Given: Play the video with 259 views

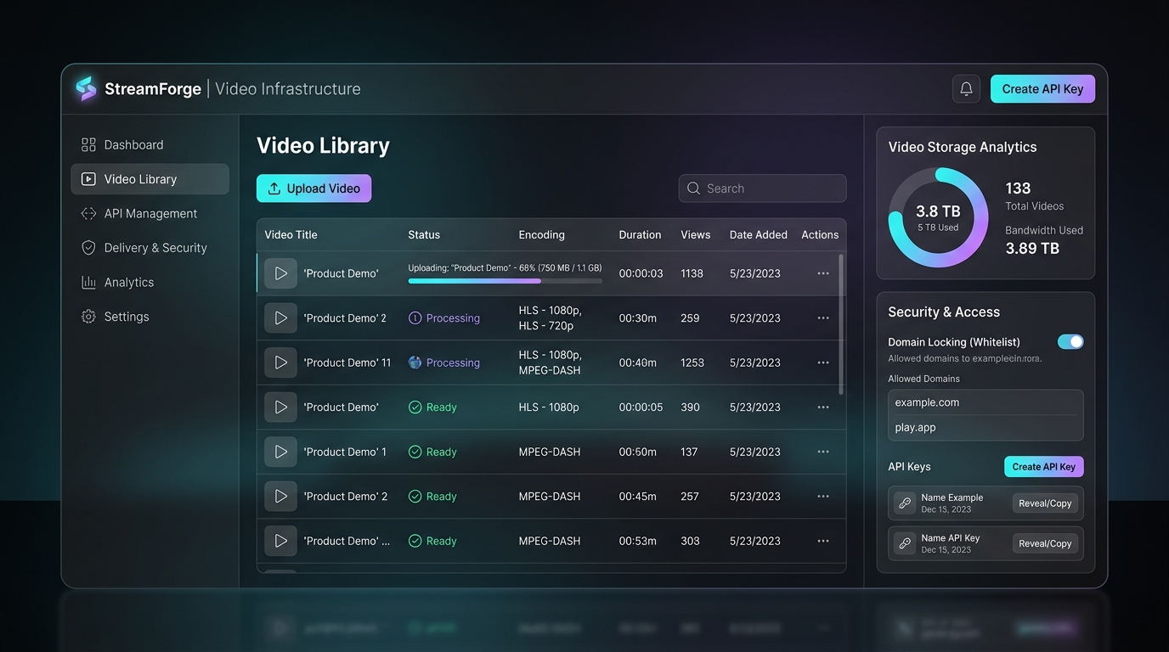Looking at the screenshot, I should click(x=280, y=318).
